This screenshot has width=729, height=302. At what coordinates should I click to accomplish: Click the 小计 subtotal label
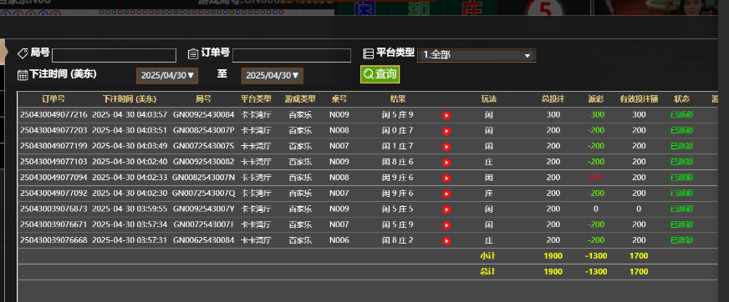pos(487,255)
